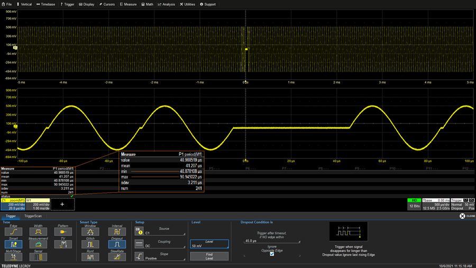
Task: Click the trigger Level 50 mV field
Action: (209, 244)
